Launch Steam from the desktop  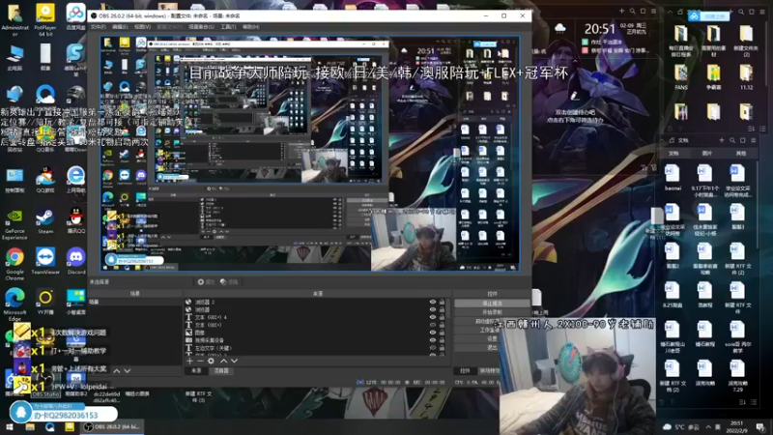(45, 221)
